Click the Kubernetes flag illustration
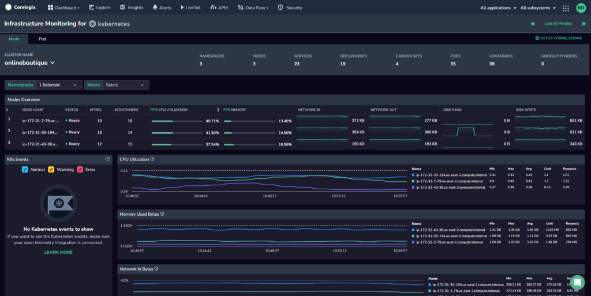This screenshot has height=296, width=591. [x=58, y=203]
